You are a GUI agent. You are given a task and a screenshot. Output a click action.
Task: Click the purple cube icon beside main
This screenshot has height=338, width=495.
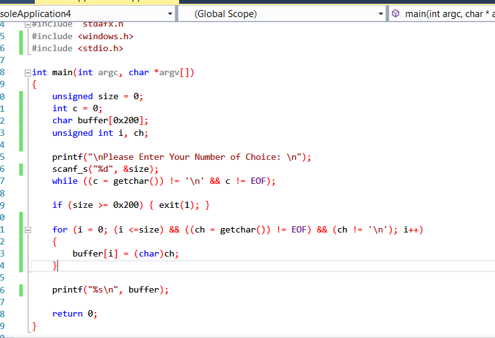tap(396, 13)
